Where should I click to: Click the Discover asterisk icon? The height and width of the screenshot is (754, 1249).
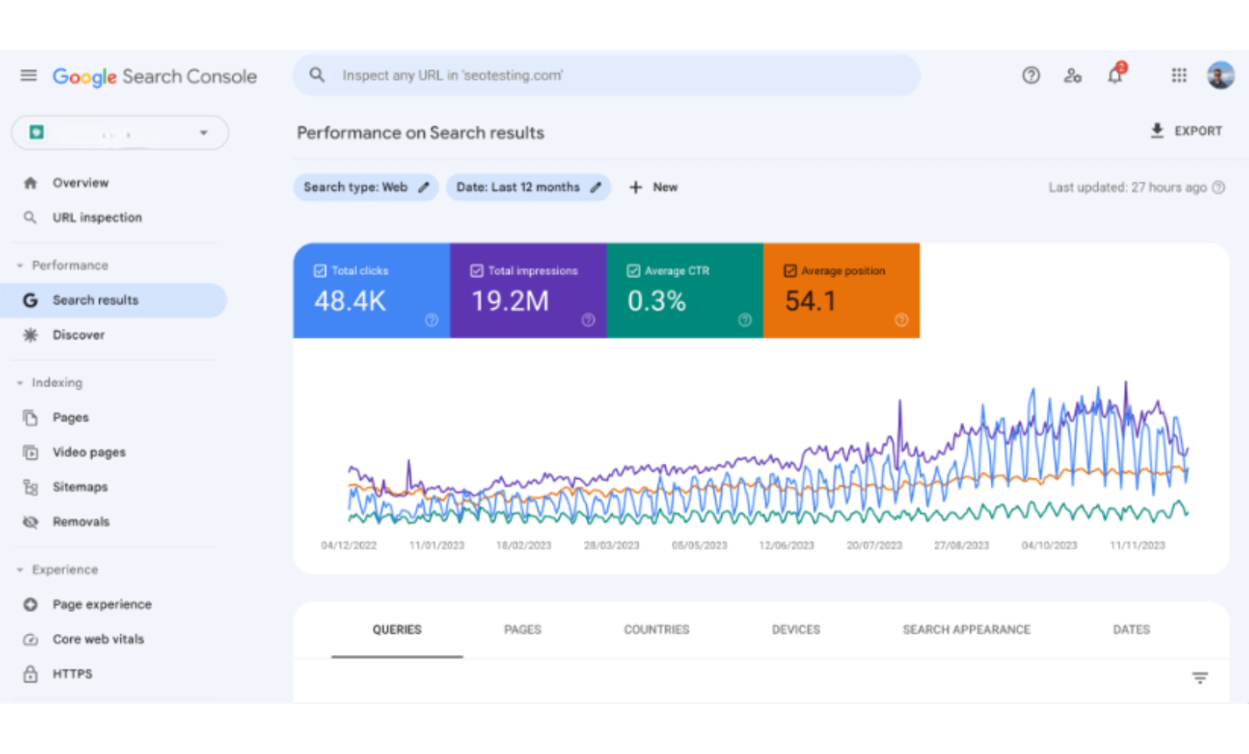(x=30, y=335)
